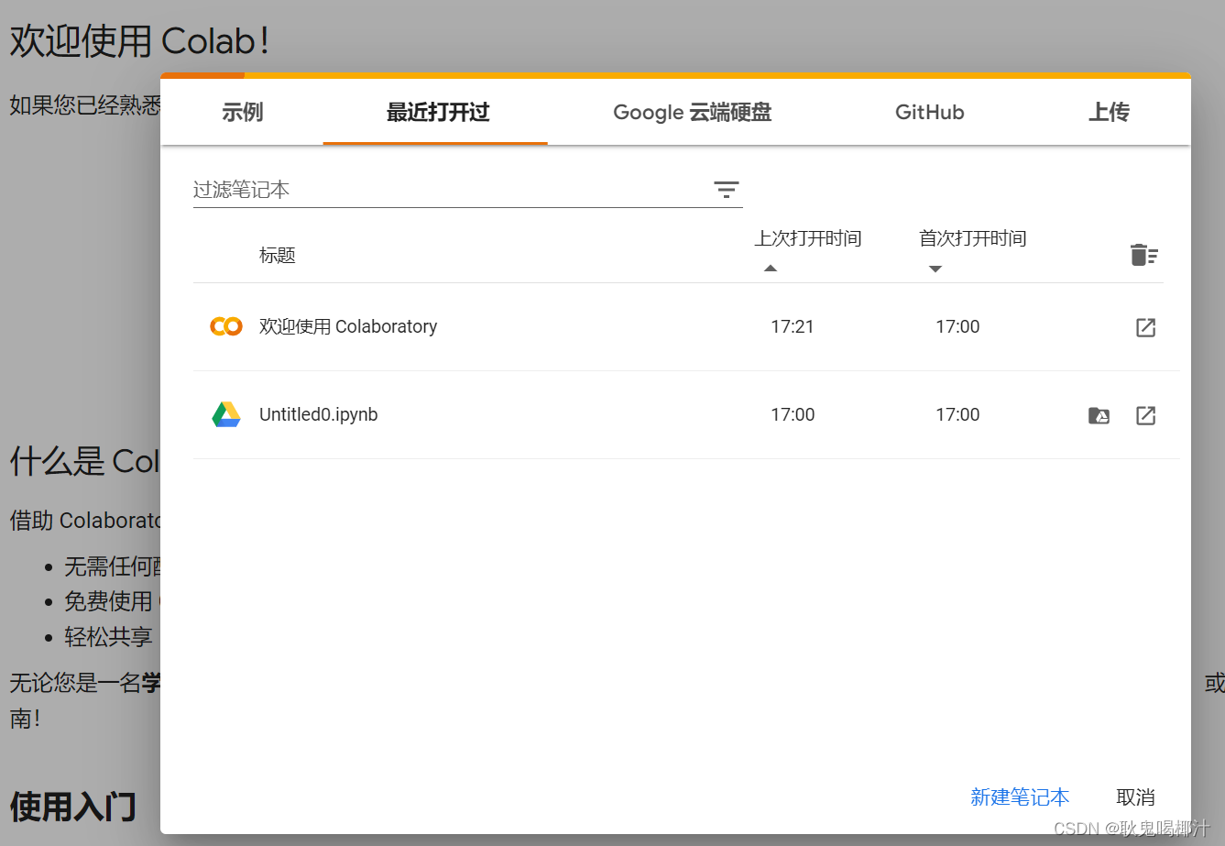Open Untitled0.ipynb in new tab icon
This screenshot has width=1225, height=846.
[x=1146, y=415]
